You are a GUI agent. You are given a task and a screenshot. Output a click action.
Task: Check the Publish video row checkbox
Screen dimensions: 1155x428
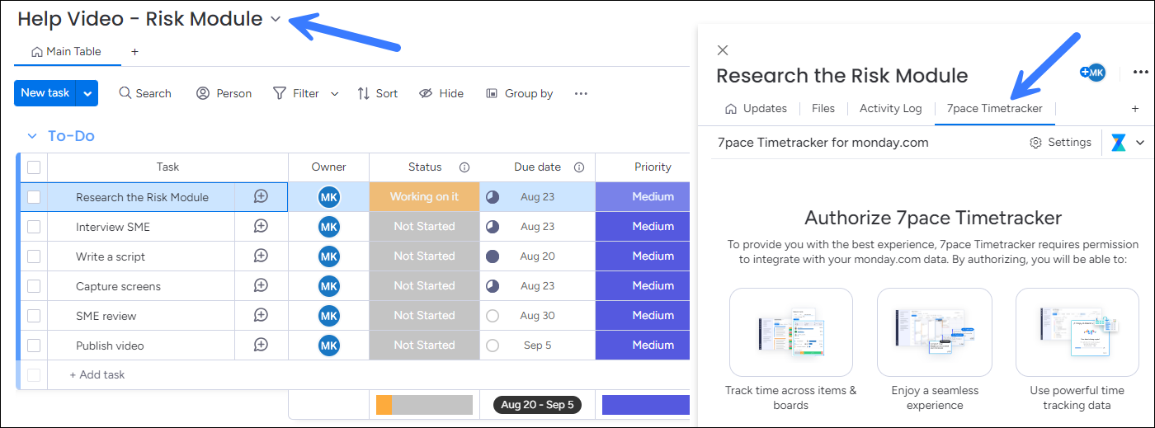click(34, 346)
